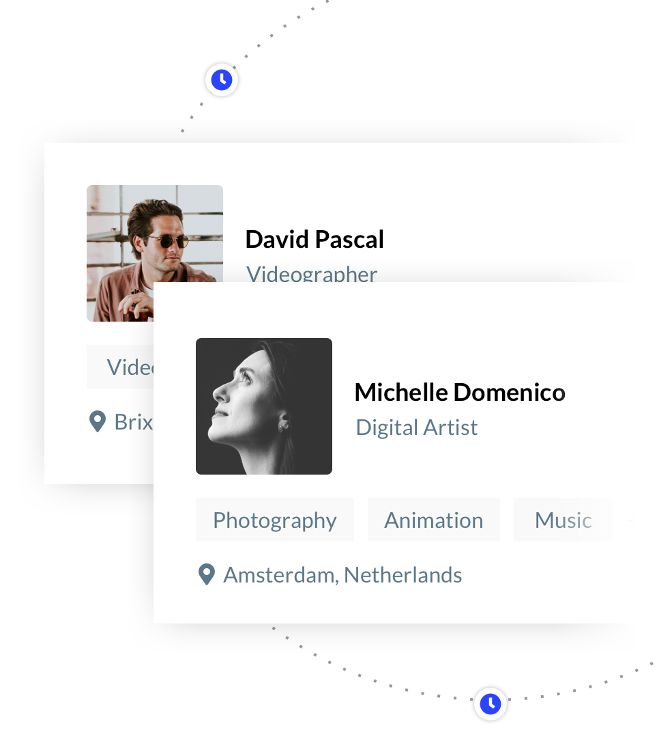Screen dimensions: 657x730
Task: Click the location pin beside Amsterdam, Netherlands
Action: [207, 574]
